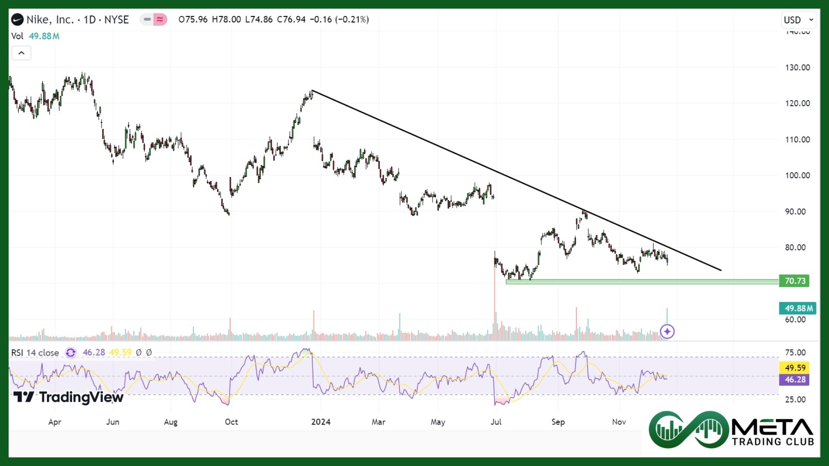Image resolution: width=829 pixels, height=466 pixels.
Task: Click the 70.73 green price label
Action: tap(794, 281)
